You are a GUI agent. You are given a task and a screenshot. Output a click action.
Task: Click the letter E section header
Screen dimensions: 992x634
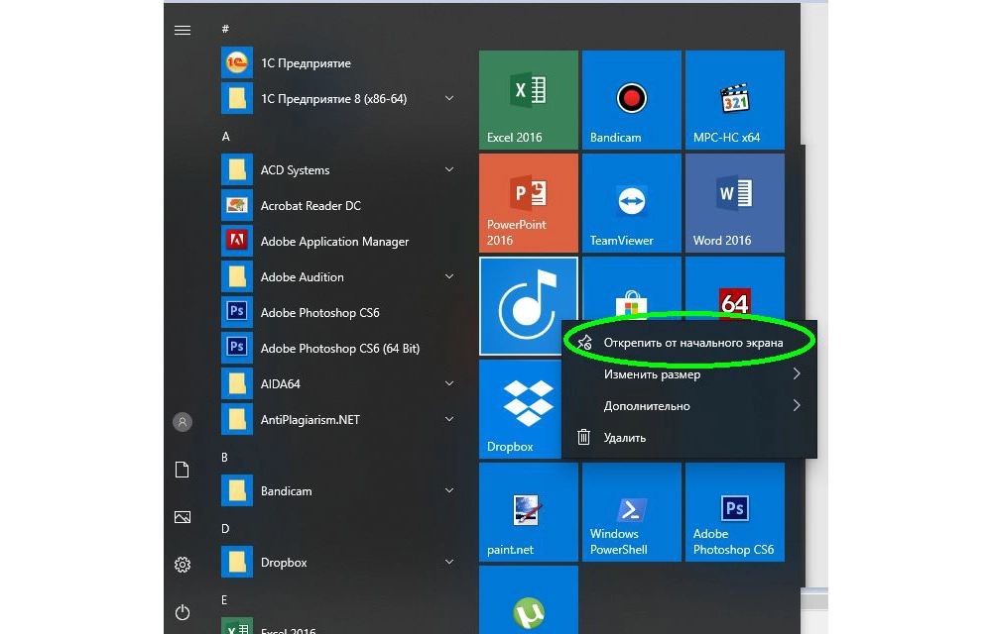click(x=224, y=600)
